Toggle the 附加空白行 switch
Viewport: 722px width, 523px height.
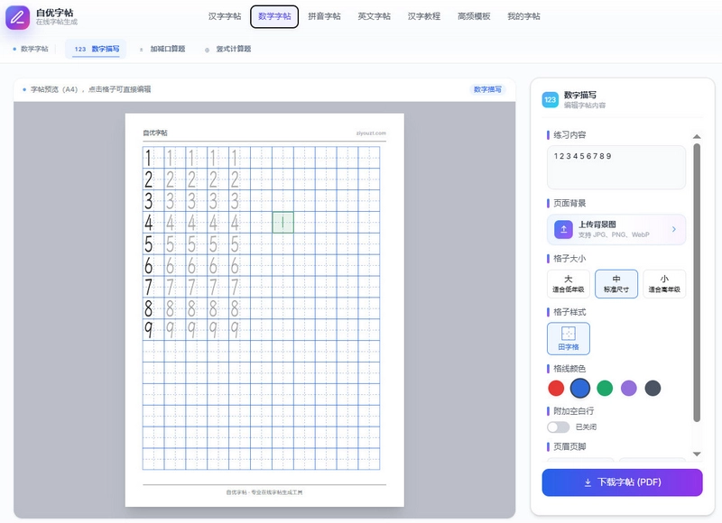click(558, 427)
